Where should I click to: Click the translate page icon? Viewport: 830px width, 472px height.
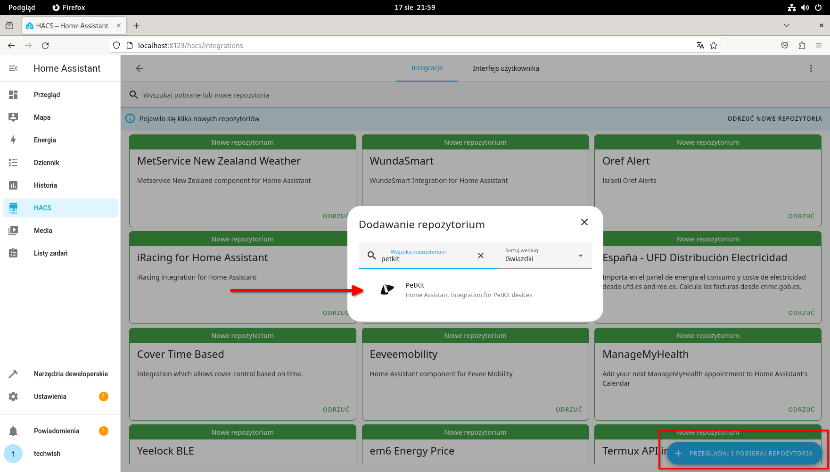tap(700, 46)
